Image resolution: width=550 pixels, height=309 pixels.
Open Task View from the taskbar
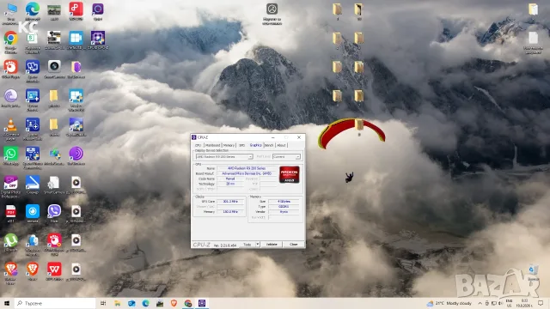tap(103, 303)
